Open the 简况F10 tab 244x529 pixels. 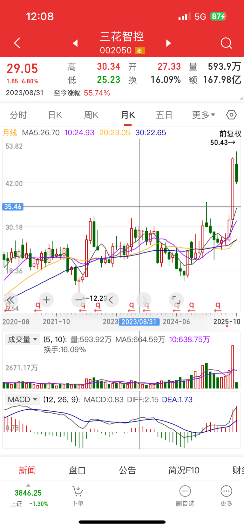click(184, 470)
